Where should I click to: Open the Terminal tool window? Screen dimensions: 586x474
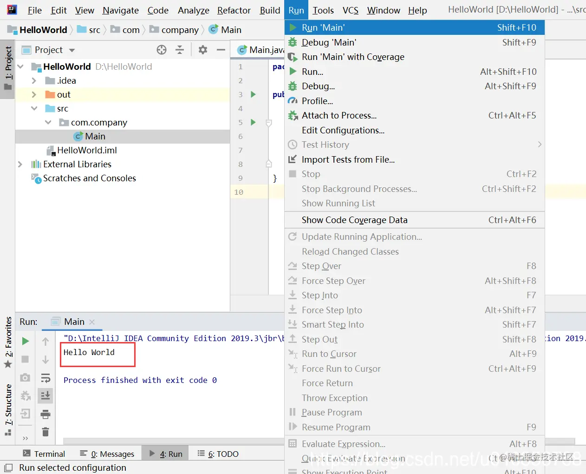coord(44,454)
